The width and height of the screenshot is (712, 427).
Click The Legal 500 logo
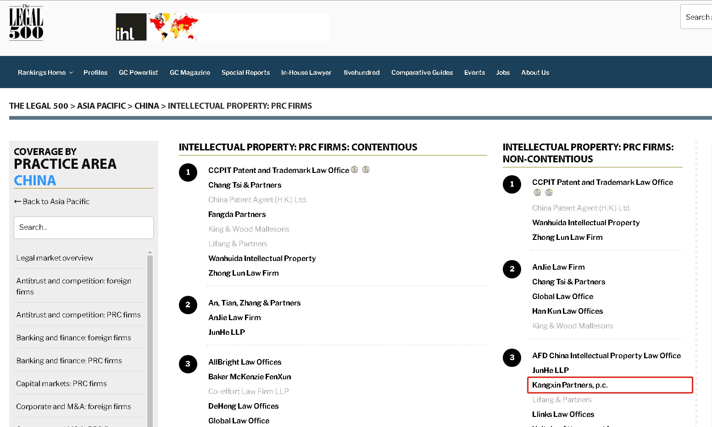click(26, 22)
